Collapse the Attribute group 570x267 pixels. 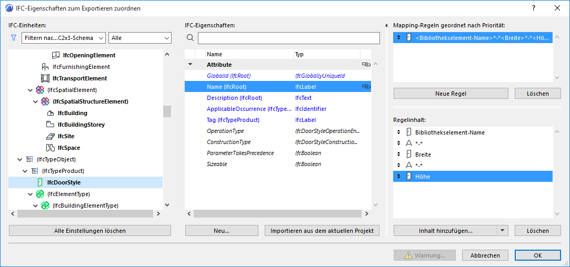pyautogui.click(x=190, y=65)
